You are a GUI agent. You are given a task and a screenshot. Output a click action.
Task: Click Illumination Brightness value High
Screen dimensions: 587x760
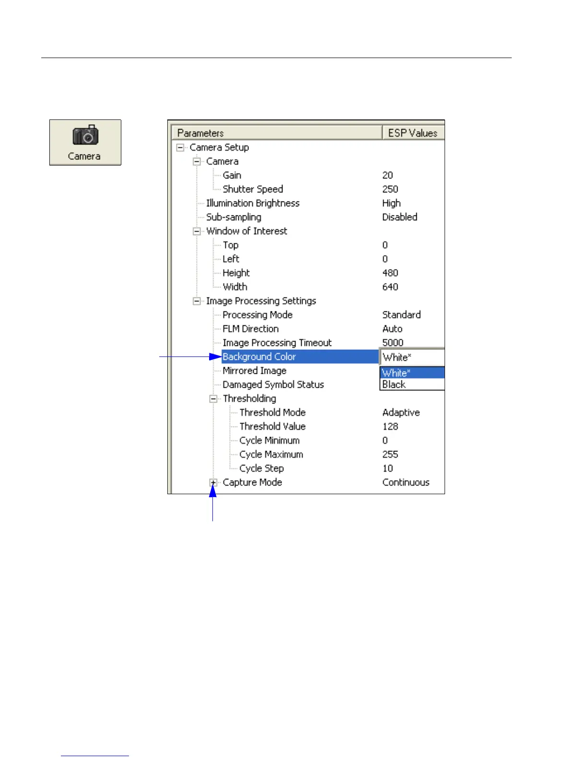[x=391, y=203]
